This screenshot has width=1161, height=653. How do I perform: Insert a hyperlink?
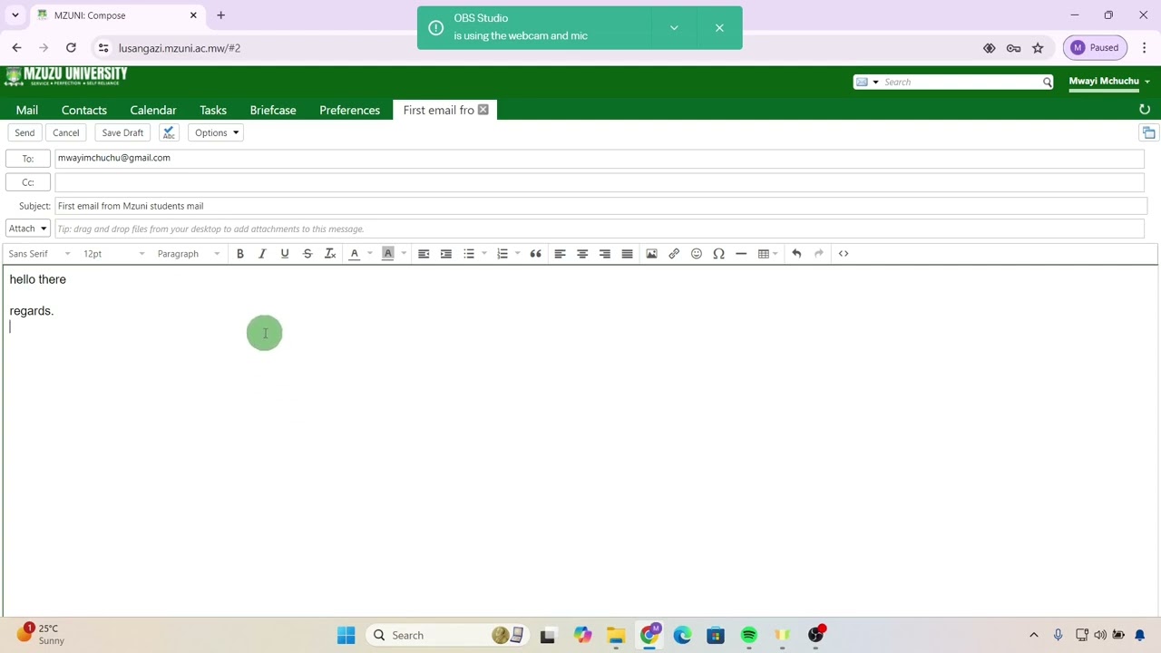tap(674, 254)
